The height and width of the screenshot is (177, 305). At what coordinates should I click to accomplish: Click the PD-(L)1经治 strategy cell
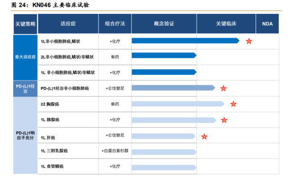click(25, 88)
